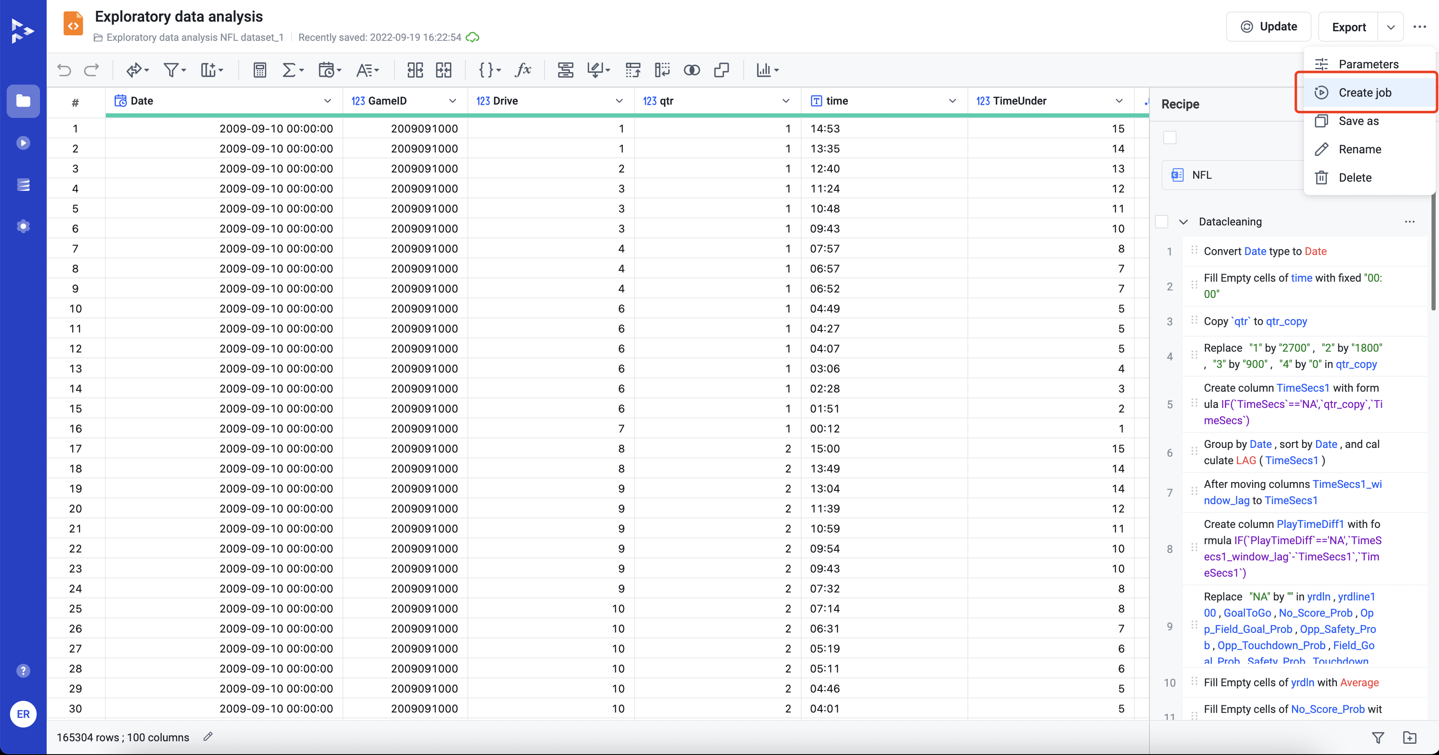Open the Filter funnel tool in toolbar
1439x755 pixels.
point(174,70)
